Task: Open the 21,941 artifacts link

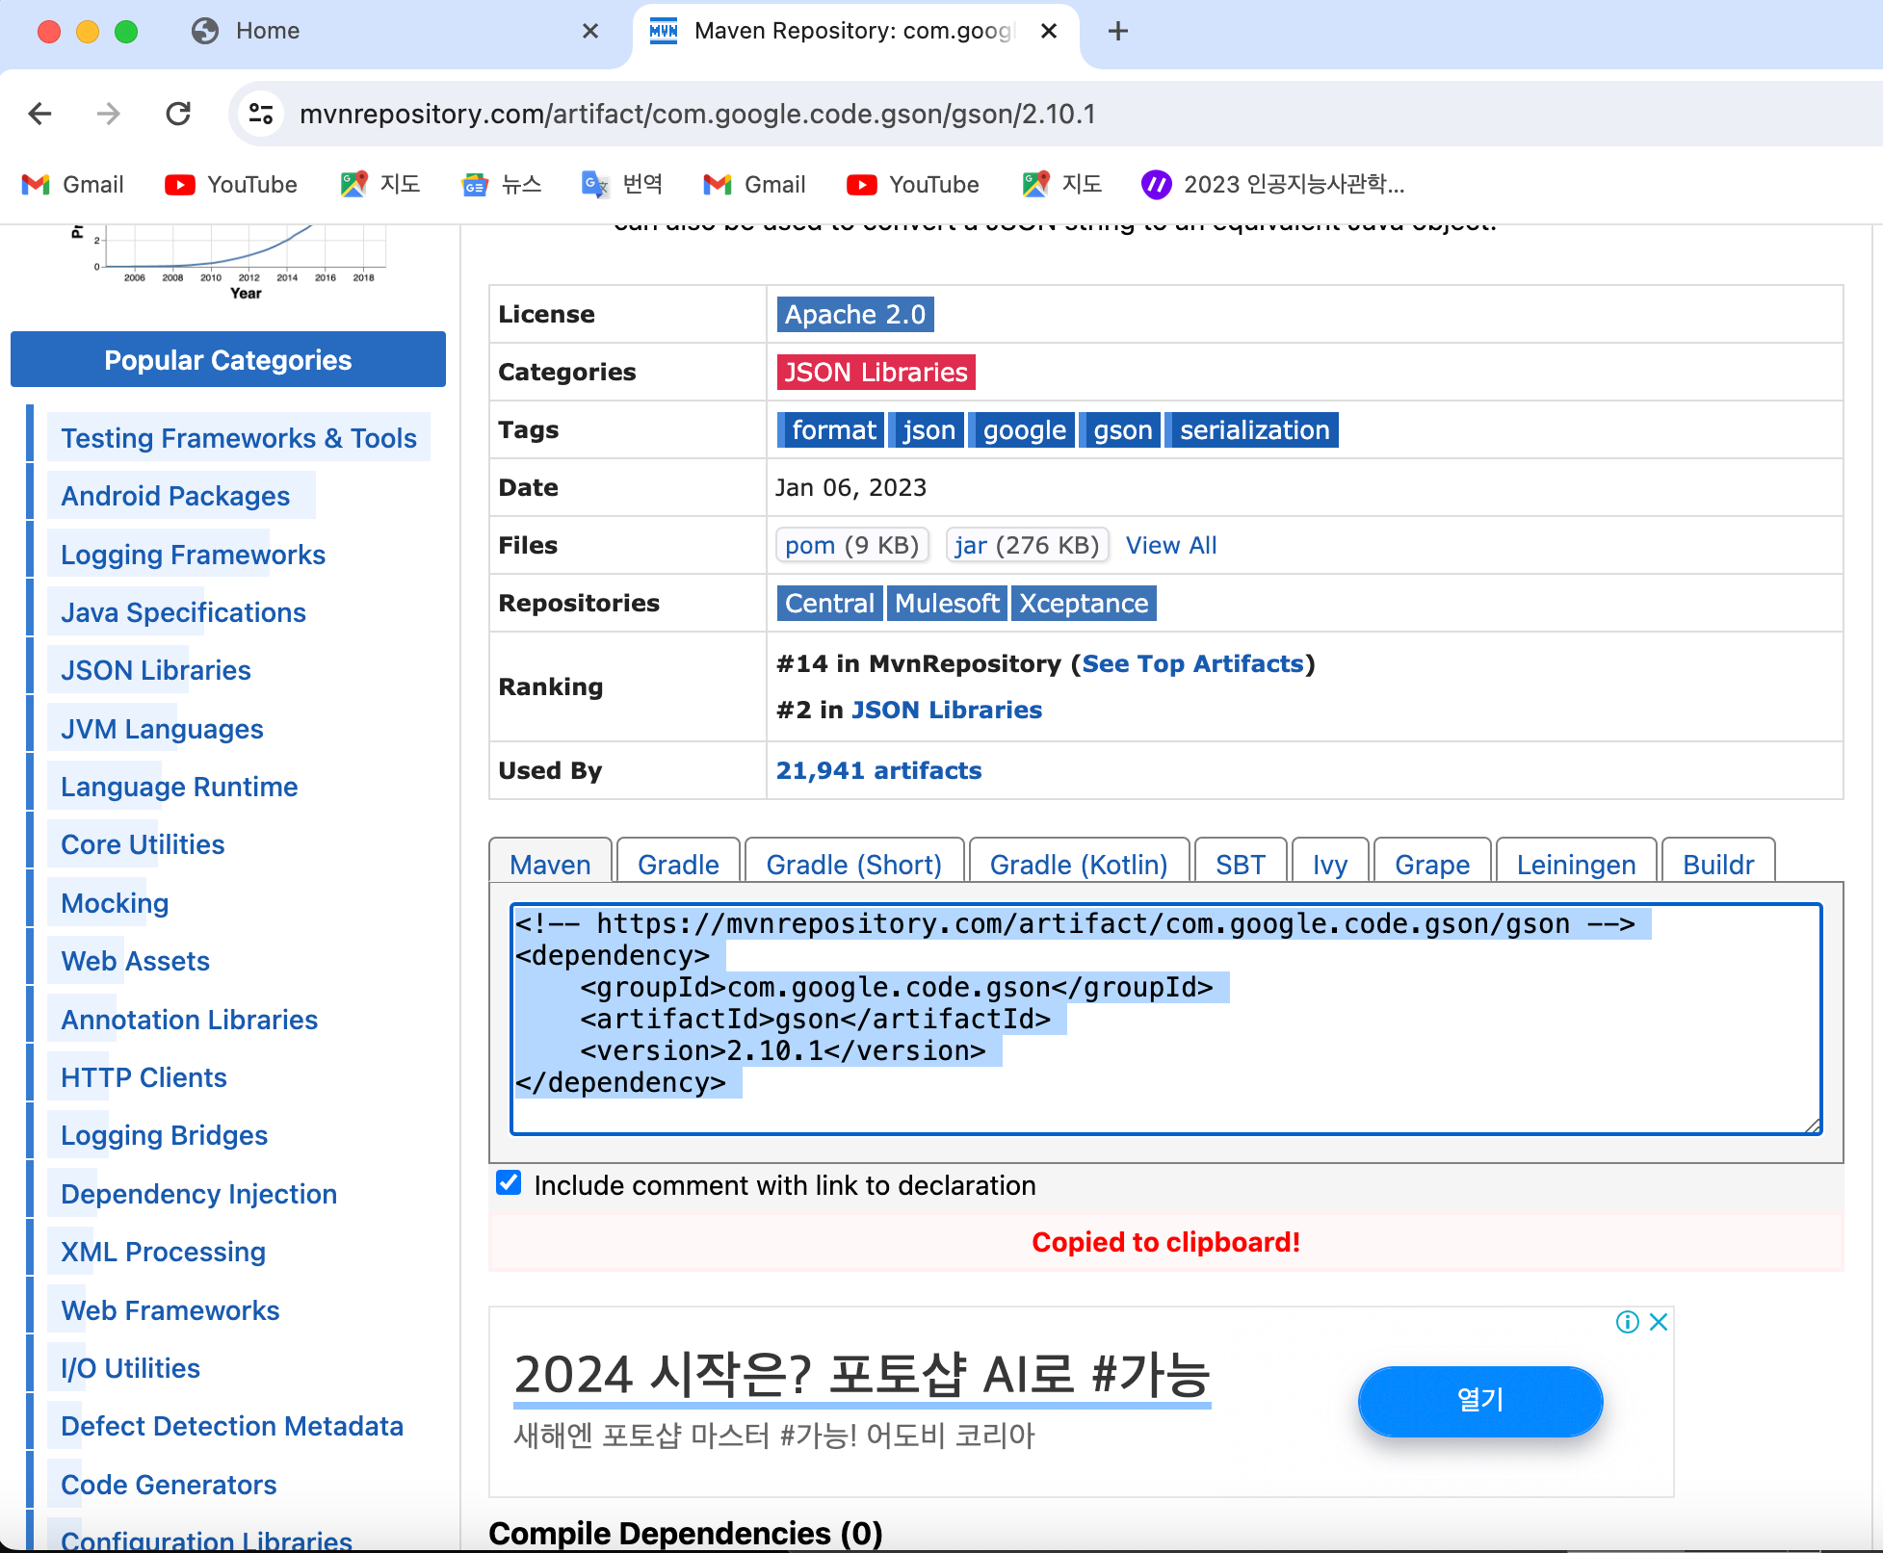Action: (878, 770)
